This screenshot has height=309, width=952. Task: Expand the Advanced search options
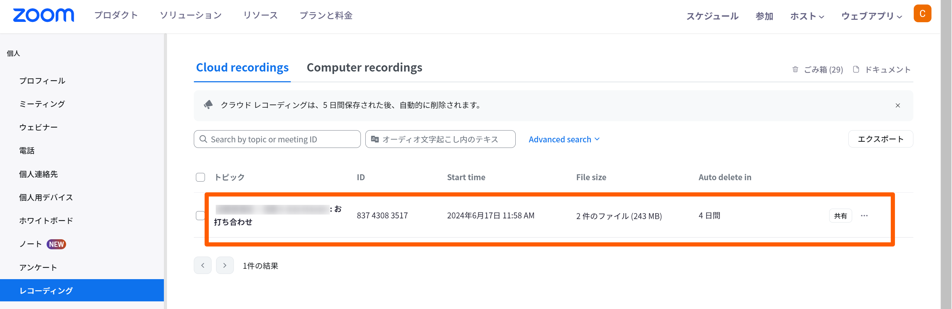pyautogui.click(x=564, y=139)
